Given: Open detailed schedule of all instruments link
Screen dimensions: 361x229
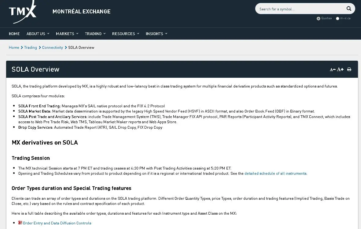Looking at the screenshot, I should coord(275,174).
